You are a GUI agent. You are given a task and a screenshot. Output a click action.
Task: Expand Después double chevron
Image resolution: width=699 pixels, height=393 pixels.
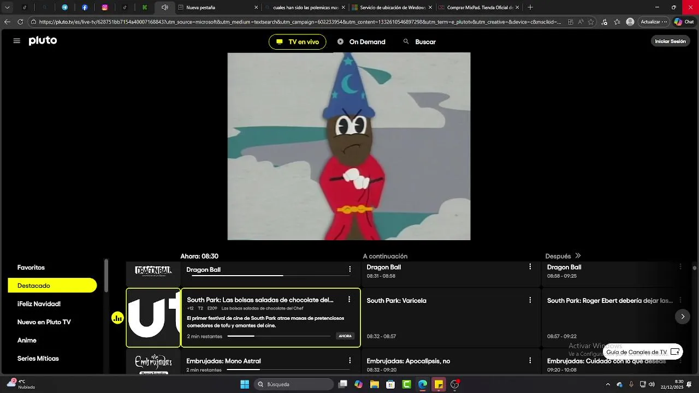[578, 256]
